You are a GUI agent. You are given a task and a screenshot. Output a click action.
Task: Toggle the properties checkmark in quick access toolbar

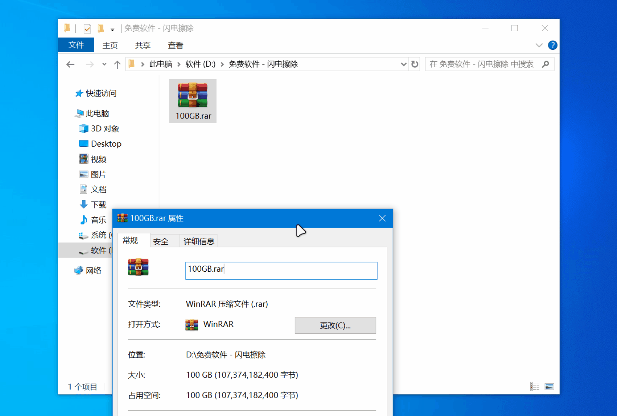(87, 28)
